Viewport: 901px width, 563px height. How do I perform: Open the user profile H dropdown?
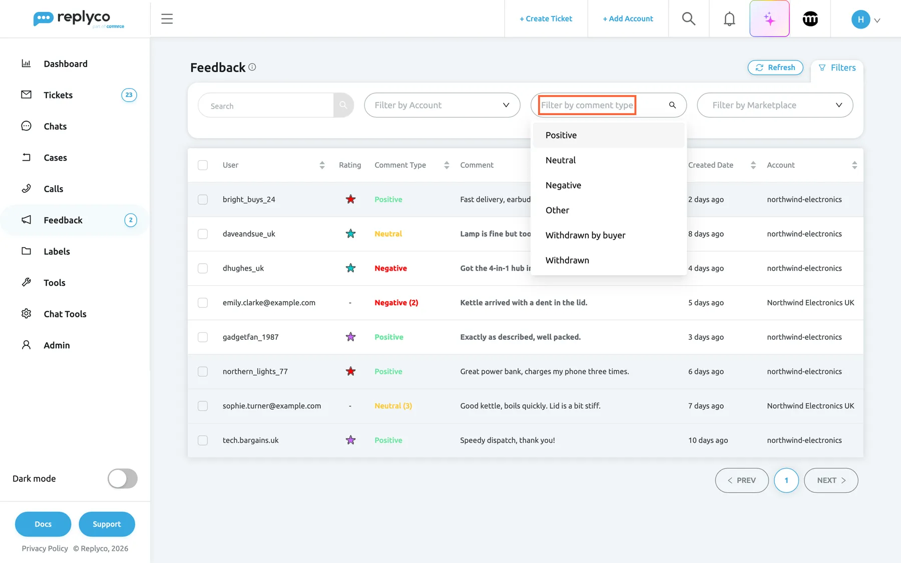click(x=866, y=20)
